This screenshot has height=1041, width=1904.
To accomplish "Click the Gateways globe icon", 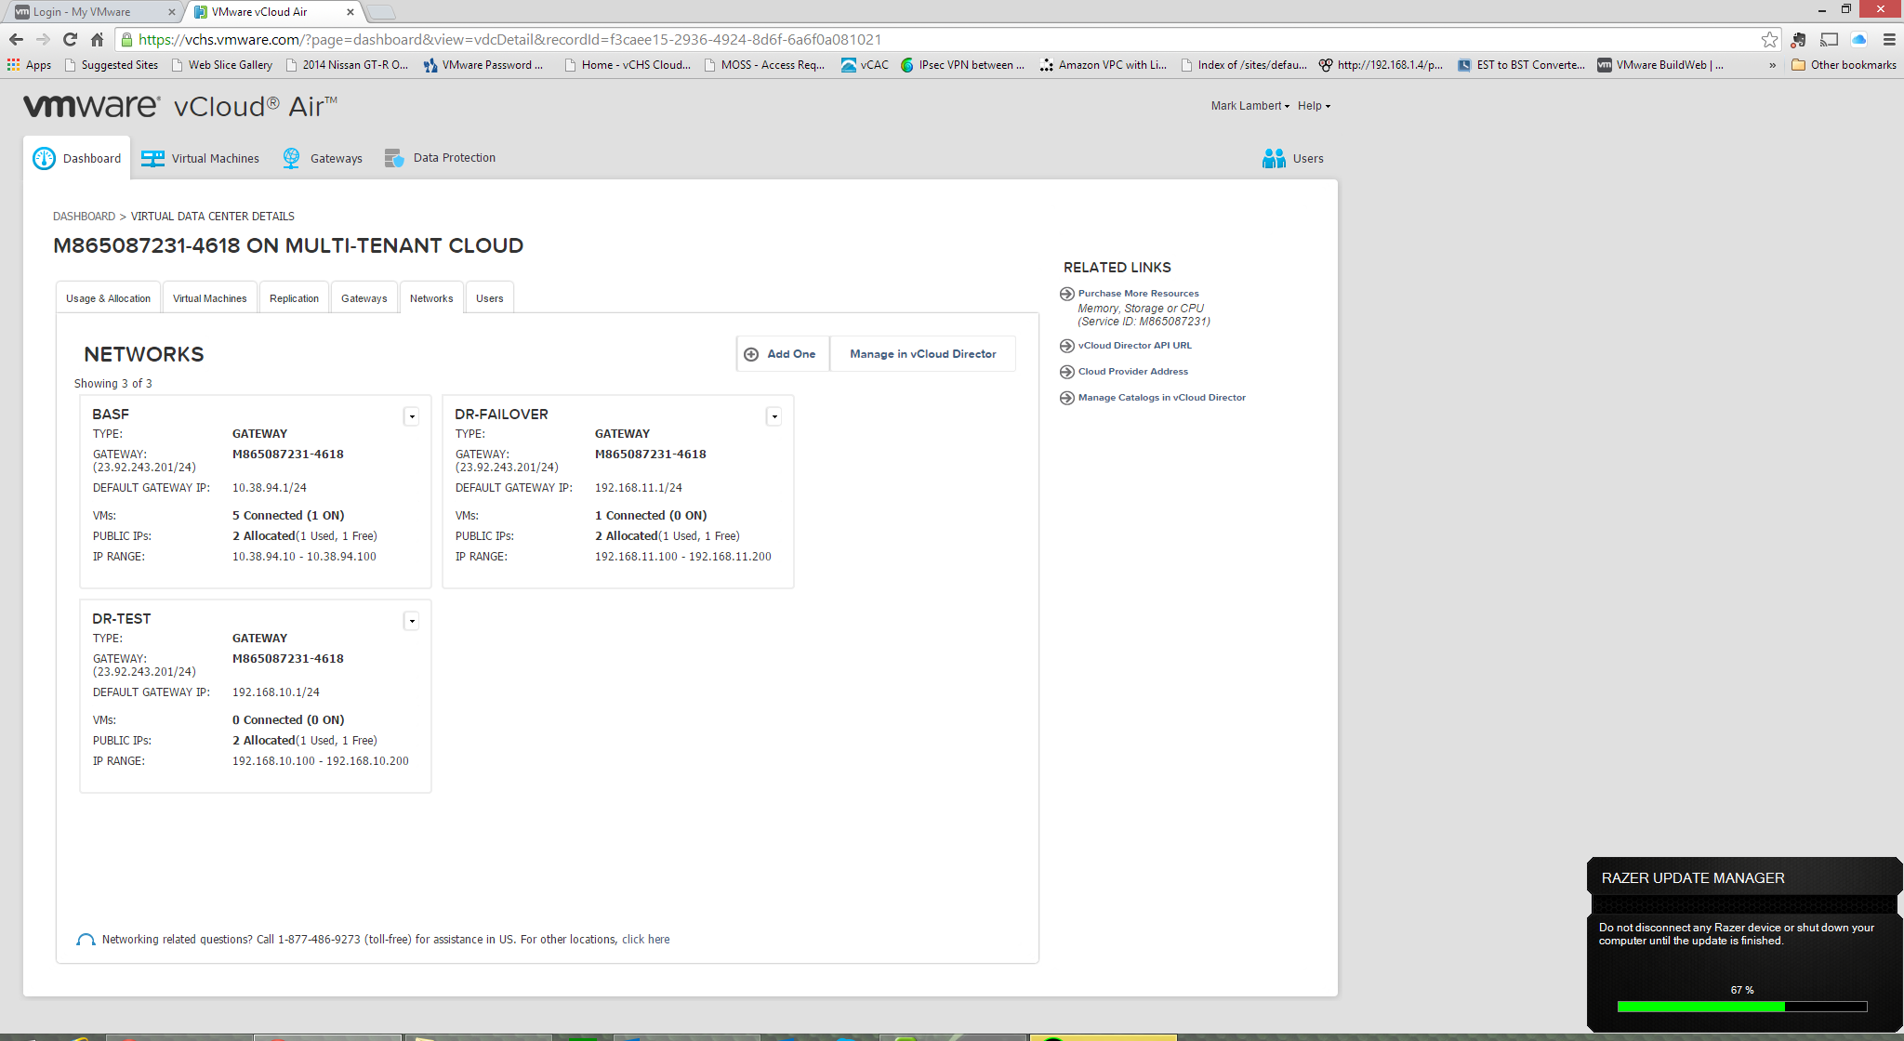I will (291, 158).
